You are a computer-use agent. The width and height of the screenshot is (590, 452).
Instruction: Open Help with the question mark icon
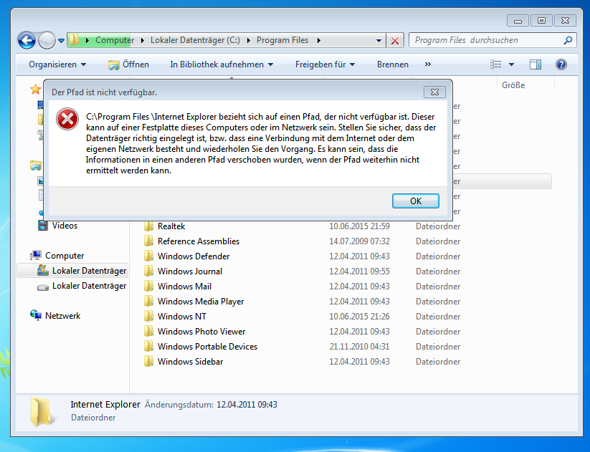(561, 64)
